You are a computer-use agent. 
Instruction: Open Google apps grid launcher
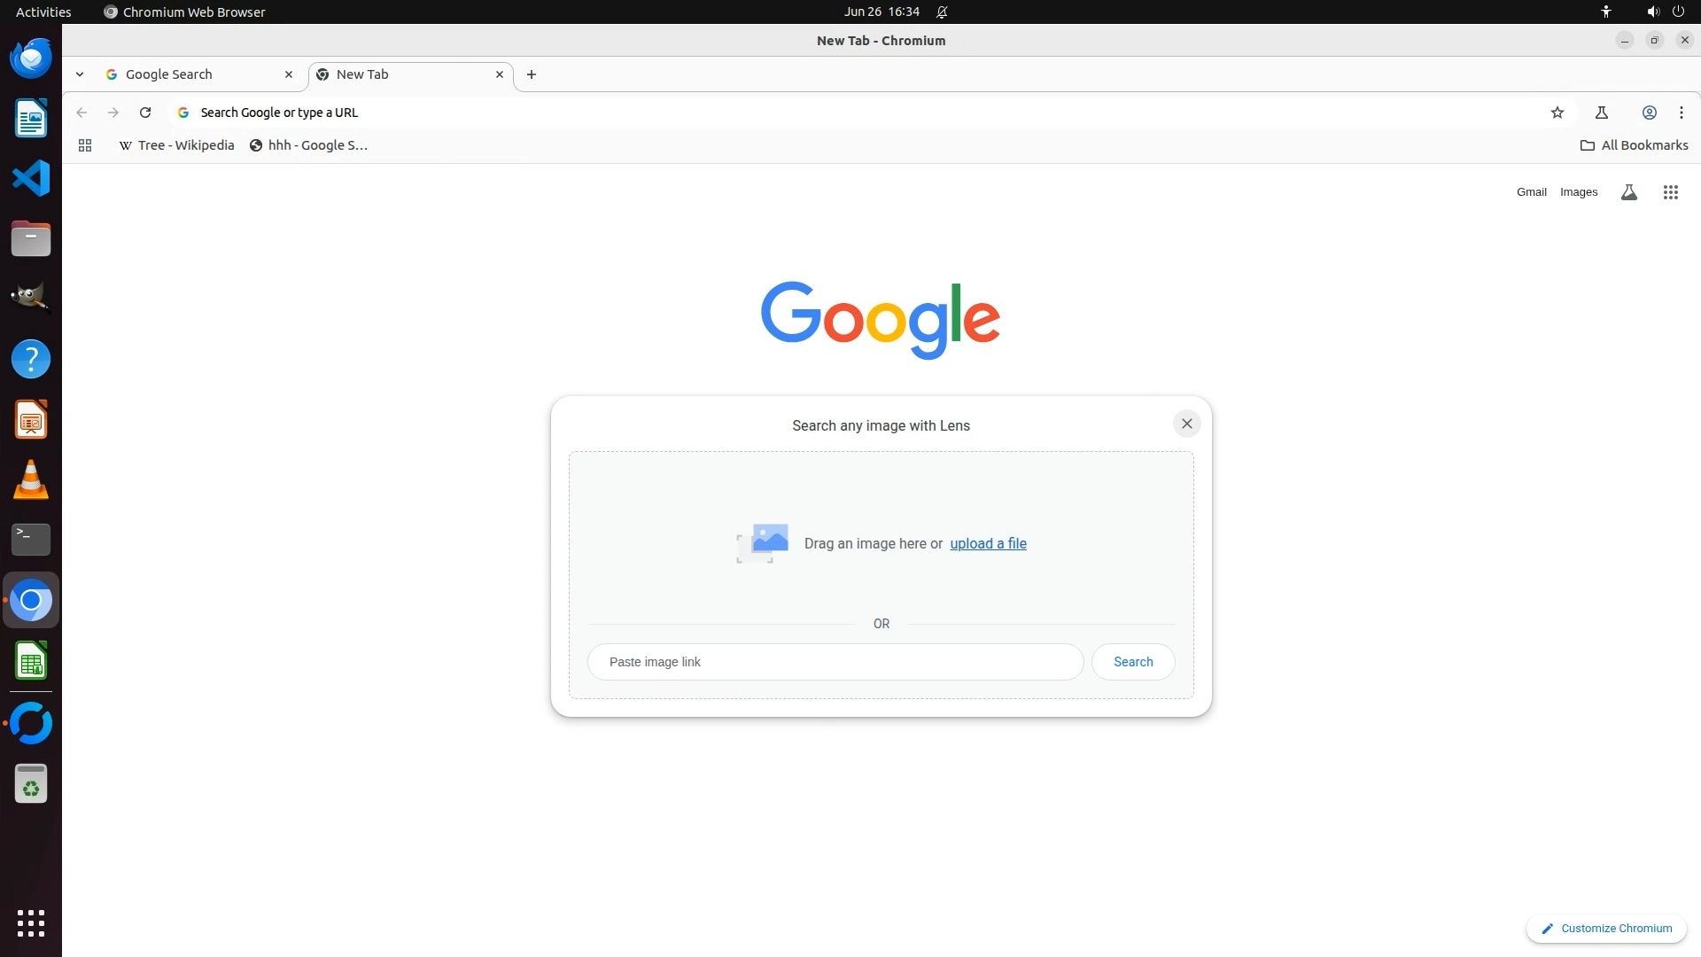click(1671, 192)
